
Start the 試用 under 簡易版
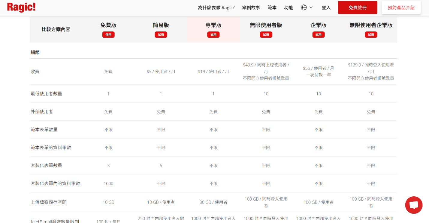click(161, 35)
